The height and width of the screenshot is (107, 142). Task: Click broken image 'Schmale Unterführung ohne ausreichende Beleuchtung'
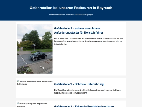coord(35,83)
